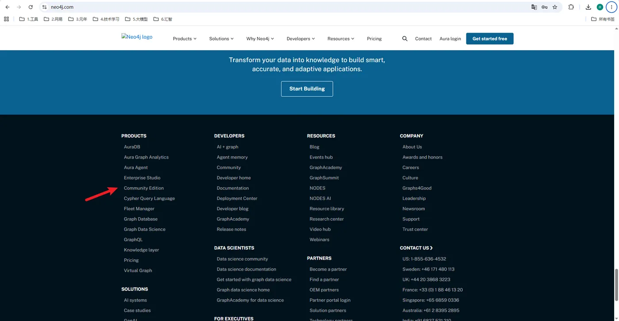Image resolution: width=619 pixels, height=321 pixels.
Task: Bookmark this page with the star
Action: tap(555, 7)
